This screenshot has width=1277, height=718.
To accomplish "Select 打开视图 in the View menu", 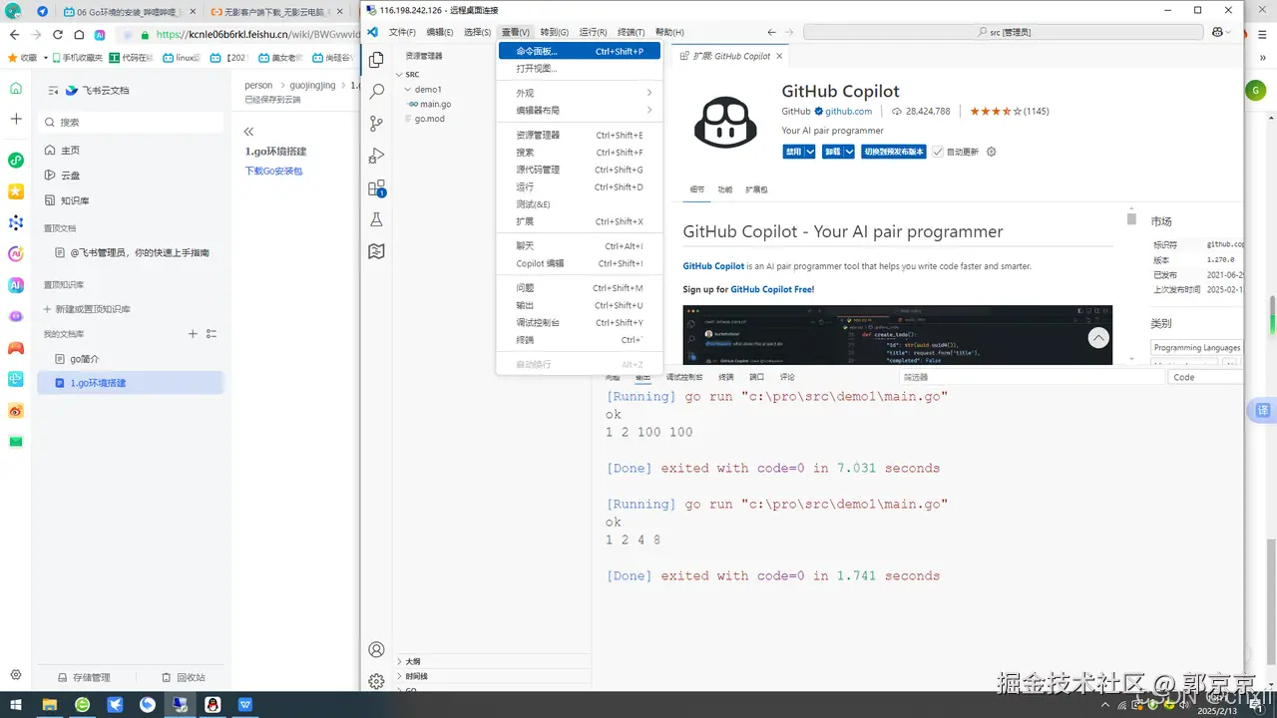I will [579, 68].
